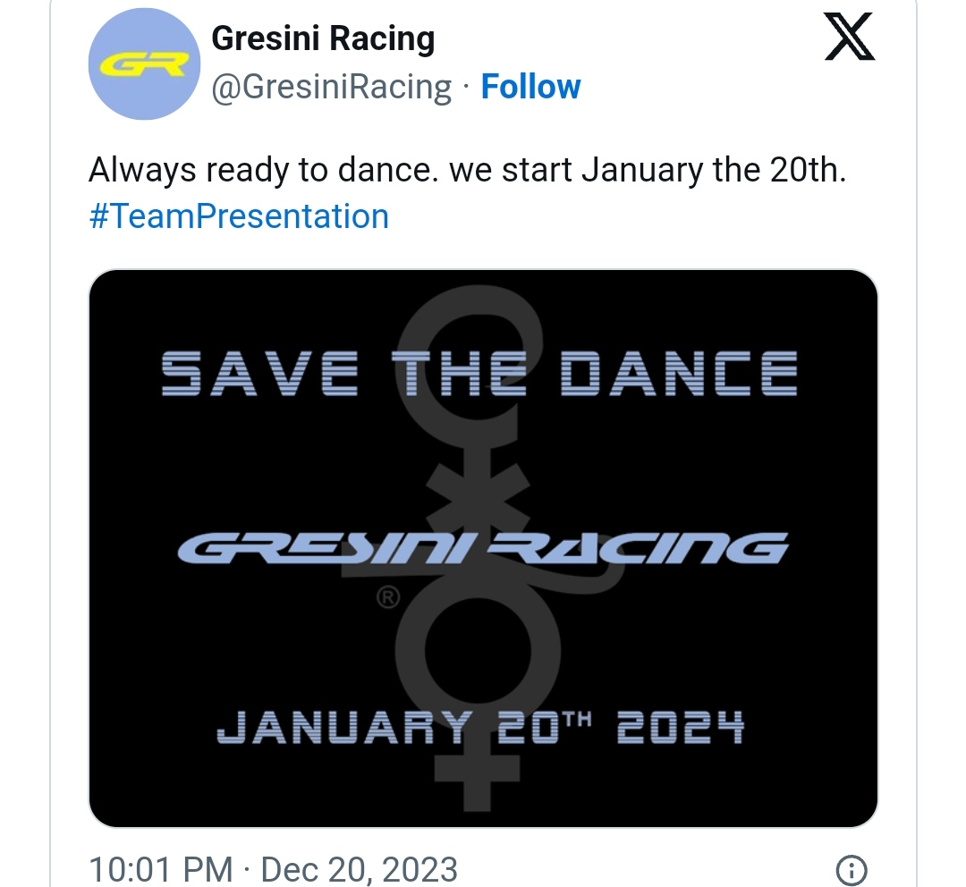This screenshot has height=887, width=966.
Task: Click the SAVE THE DANCE headline in the image
Action: (x=479, y=373)
